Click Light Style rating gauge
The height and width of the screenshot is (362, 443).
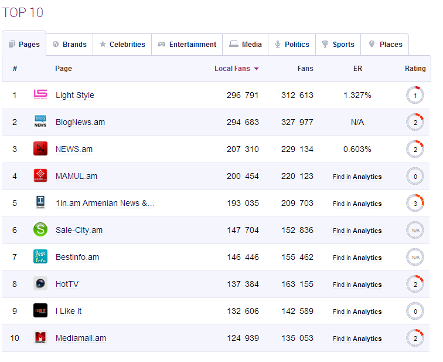[415, 95]
